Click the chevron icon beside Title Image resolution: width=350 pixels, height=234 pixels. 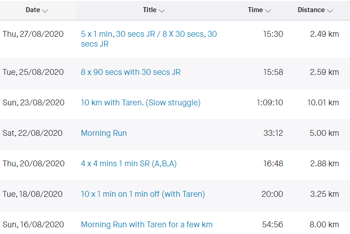point(162,11)
